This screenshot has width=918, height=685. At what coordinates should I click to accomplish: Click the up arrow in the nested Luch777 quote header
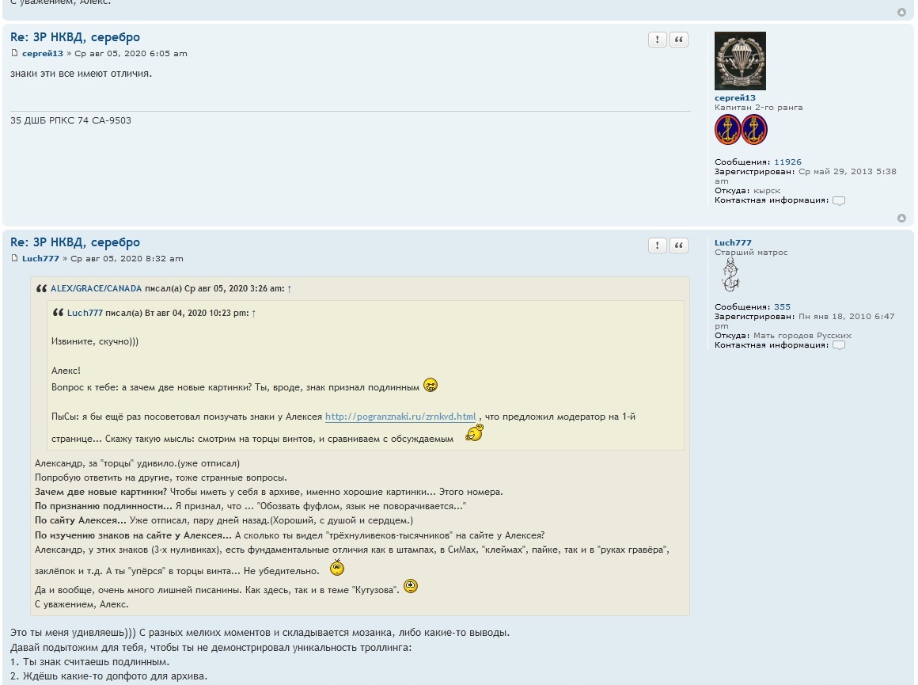tap(253, 313)
